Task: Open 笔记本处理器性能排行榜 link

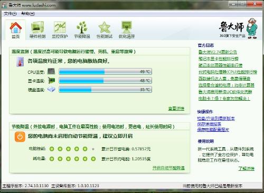Action: coord(220,65)
